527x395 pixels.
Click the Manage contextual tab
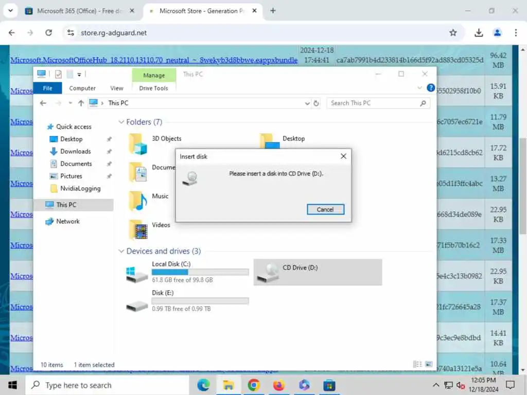pos(154,75)
